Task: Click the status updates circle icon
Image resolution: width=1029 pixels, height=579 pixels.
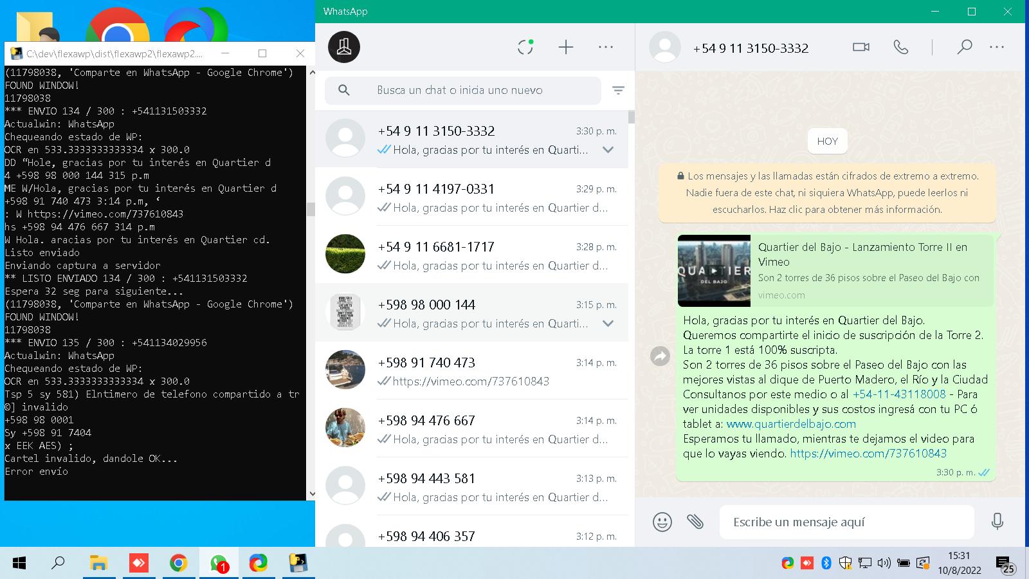Action: [525, 47]
